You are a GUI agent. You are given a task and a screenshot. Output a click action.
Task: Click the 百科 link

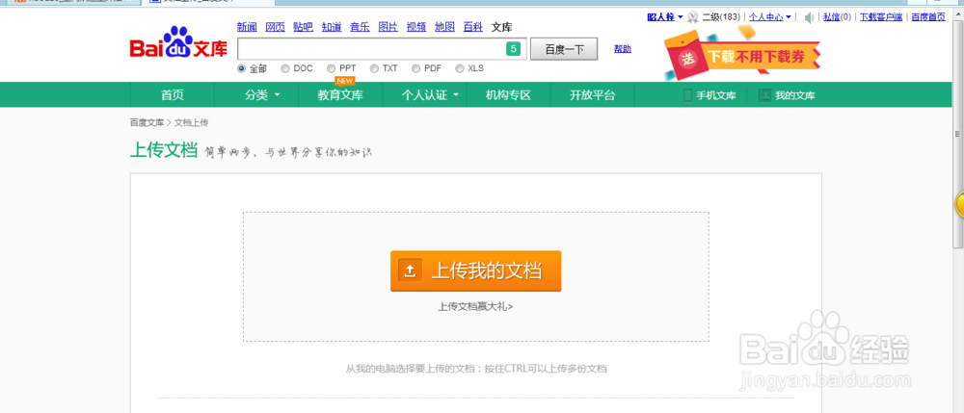point(472,26)
